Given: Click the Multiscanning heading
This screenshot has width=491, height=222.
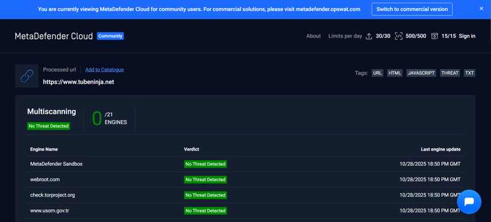Looking at the screenshot, I should tap(52, 111).
